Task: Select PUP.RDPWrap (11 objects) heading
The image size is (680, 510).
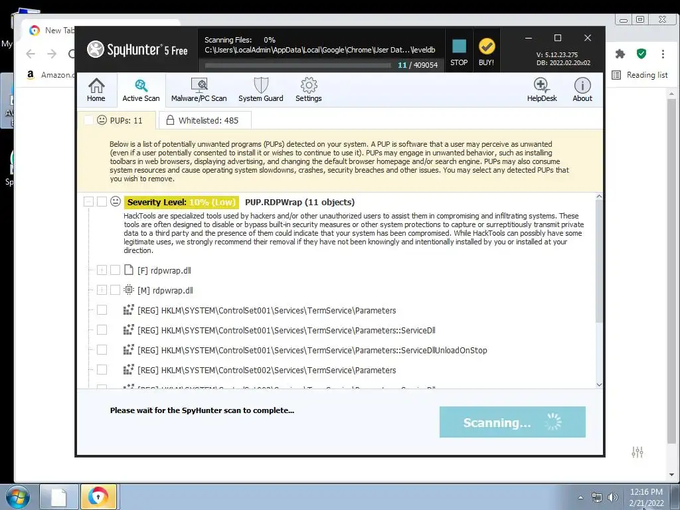Action: click(299, 202)
